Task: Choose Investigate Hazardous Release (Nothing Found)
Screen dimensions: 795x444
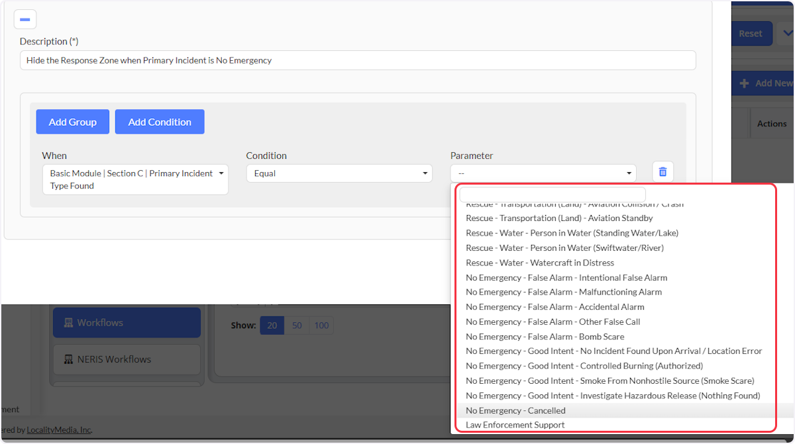Action: click(613, 396)
